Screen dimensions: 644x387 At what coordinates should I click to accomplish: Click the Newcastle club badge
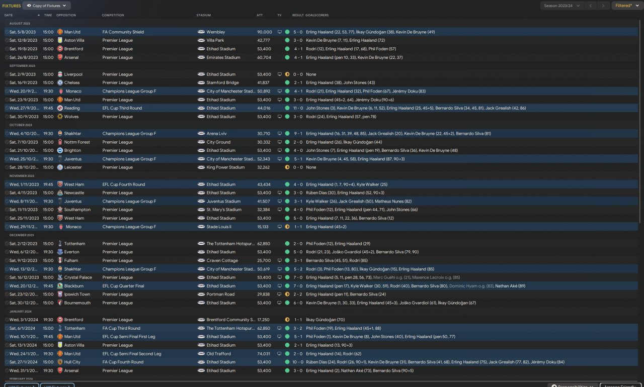60,192
